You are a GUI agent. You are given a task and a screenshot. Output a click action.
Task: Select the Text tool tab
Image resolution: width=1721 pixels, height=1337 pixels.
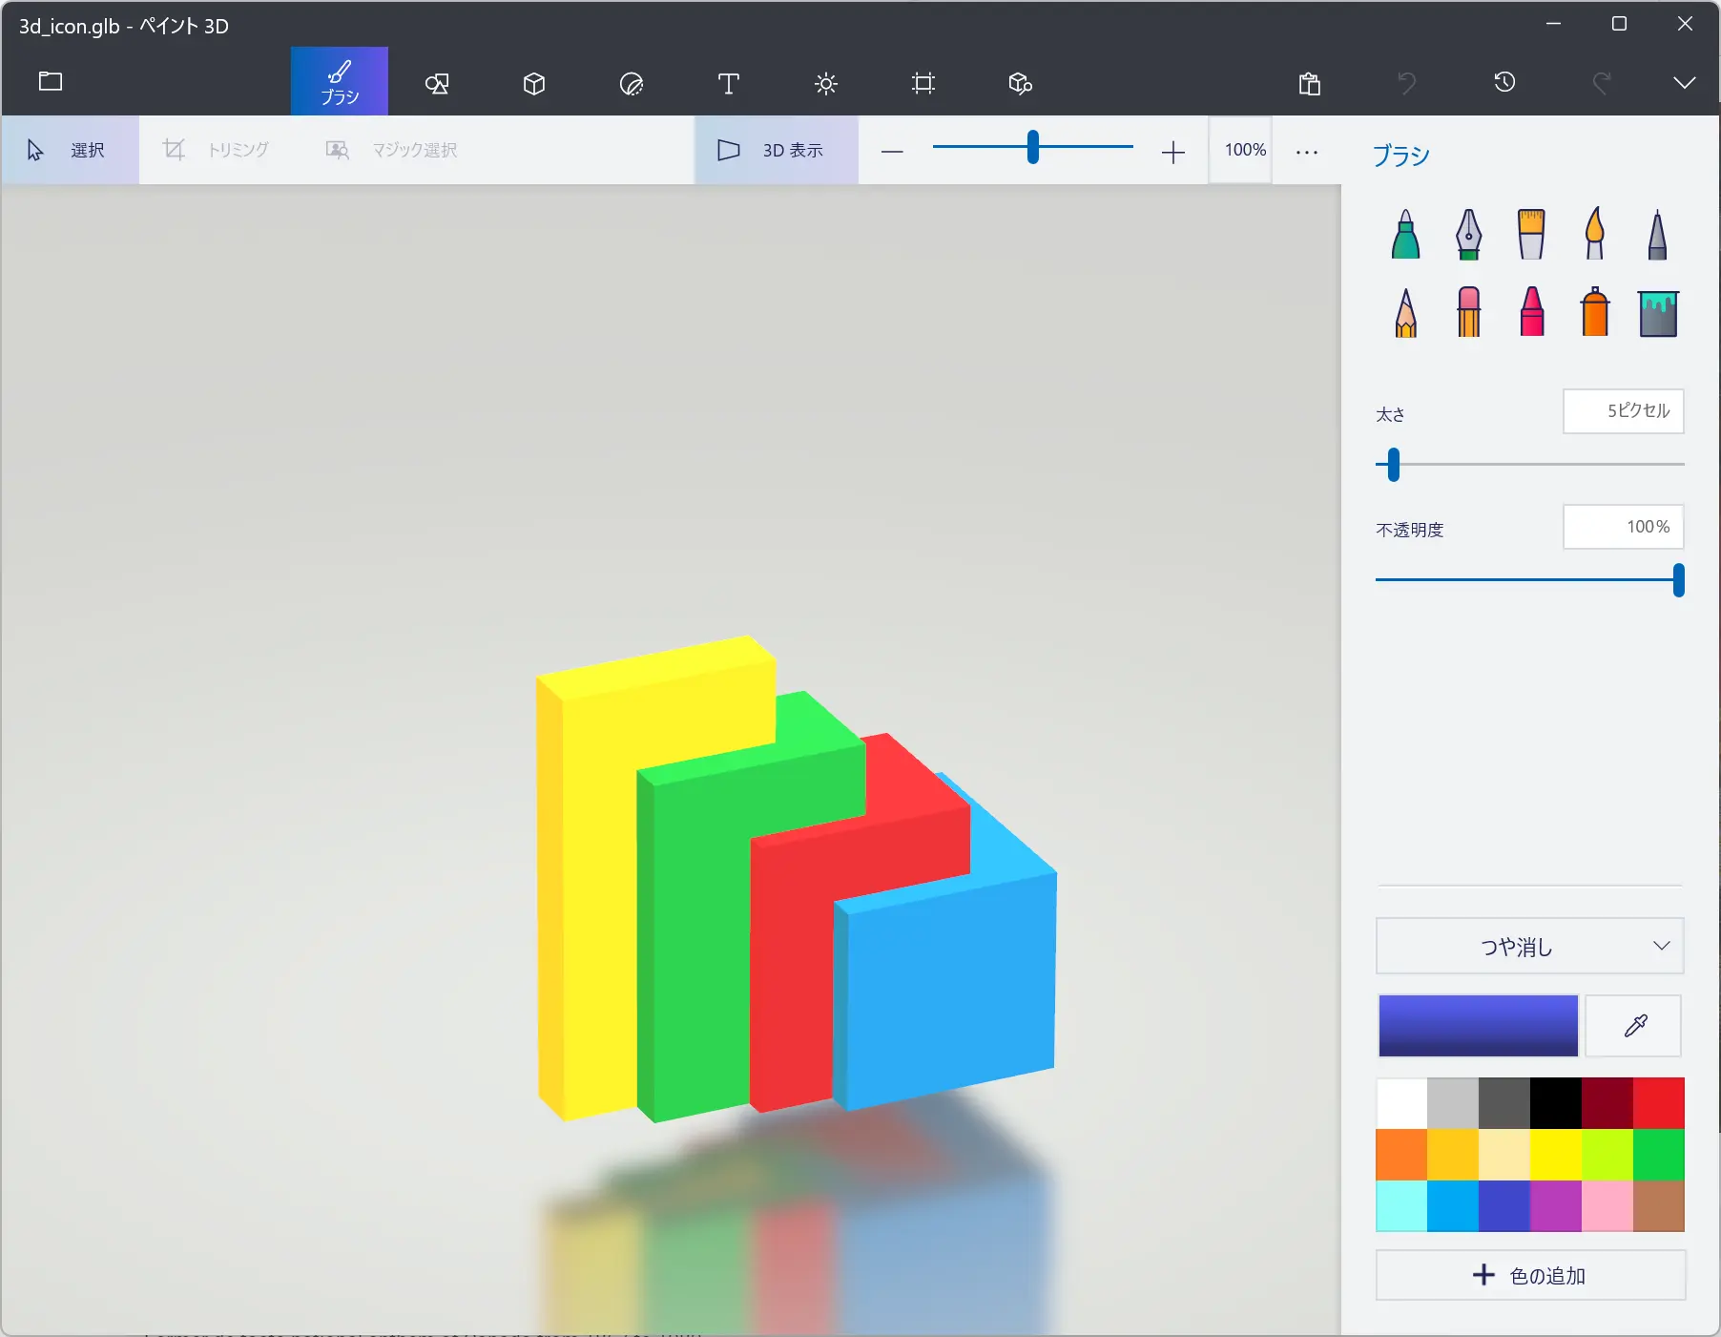tap(729, 84)
